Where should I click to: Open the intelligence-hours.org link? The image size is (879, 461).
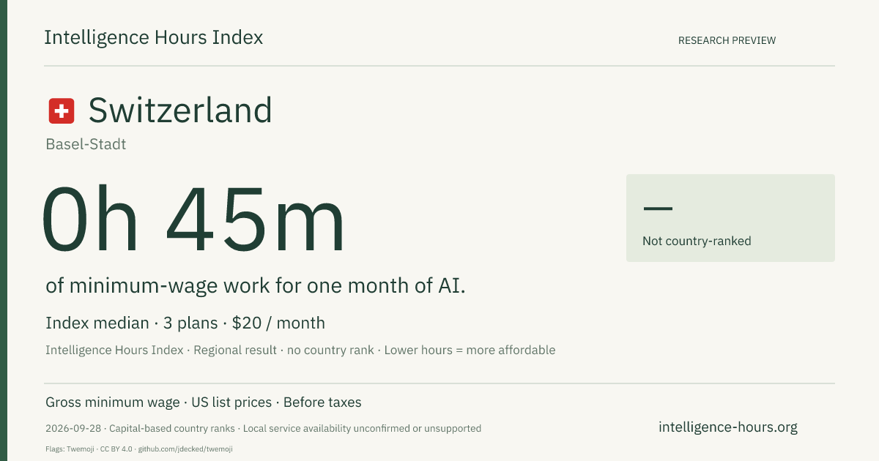pos(728,427)
